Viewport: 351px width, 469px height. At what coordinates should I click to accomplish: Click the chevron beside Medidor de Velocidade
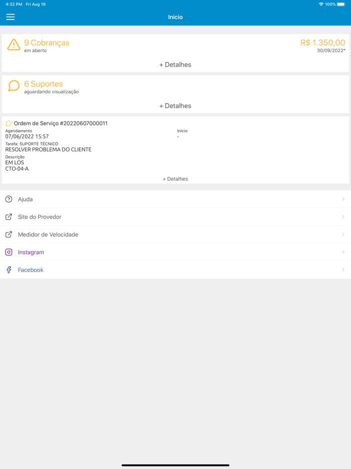point(344,234)
